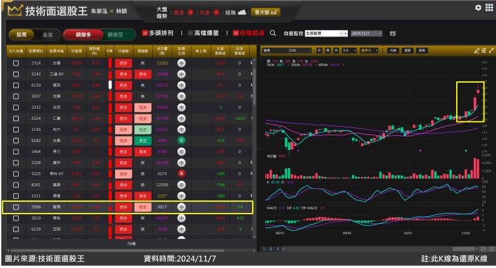
Task: Click the 中 position badge in row 2610
Action: tap(181, 218)
